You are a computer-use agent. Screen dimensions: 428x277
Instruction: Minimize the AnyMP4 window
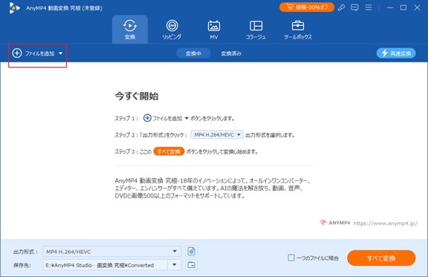tap(390, 7)
